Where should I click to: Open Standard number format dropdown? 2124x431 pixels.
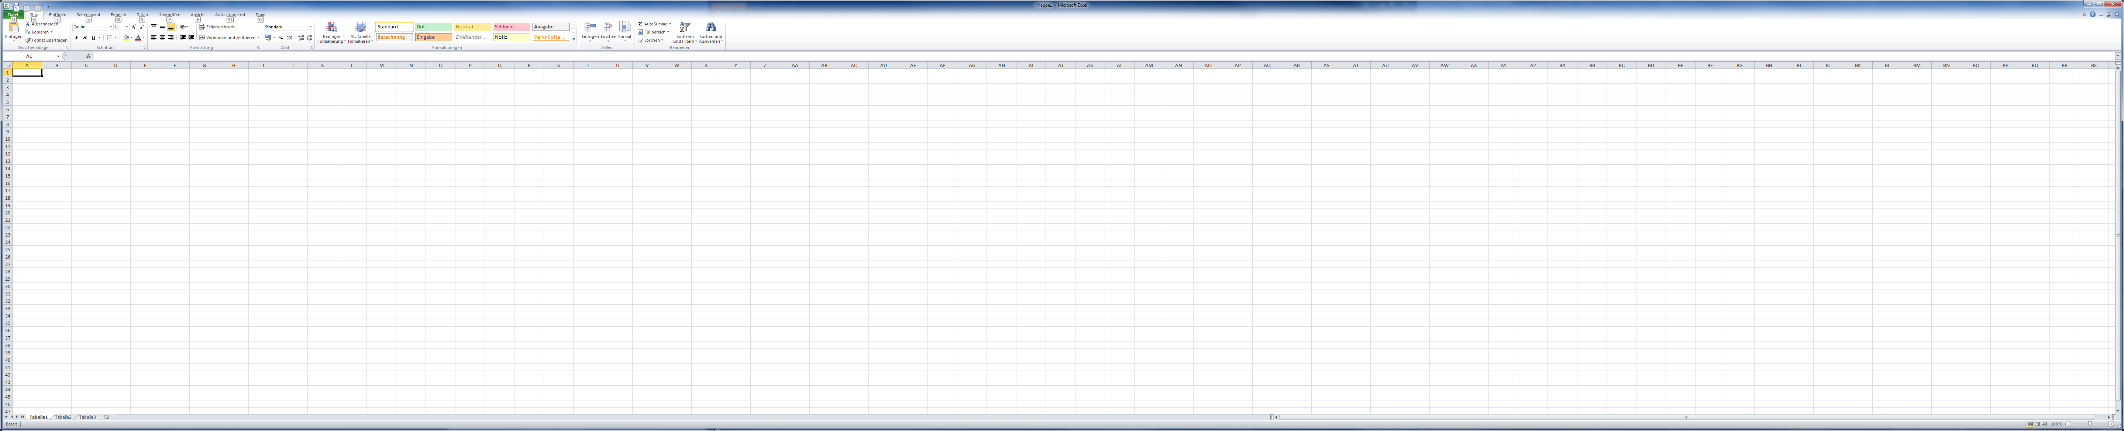(311, 27)
